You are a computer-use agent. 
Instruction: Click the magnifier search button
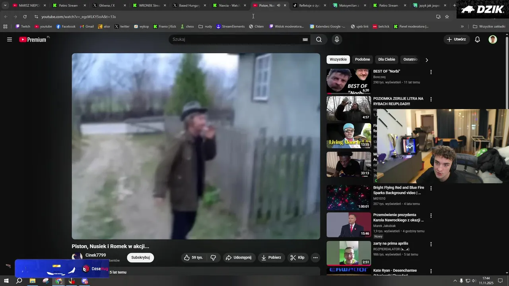319,39
